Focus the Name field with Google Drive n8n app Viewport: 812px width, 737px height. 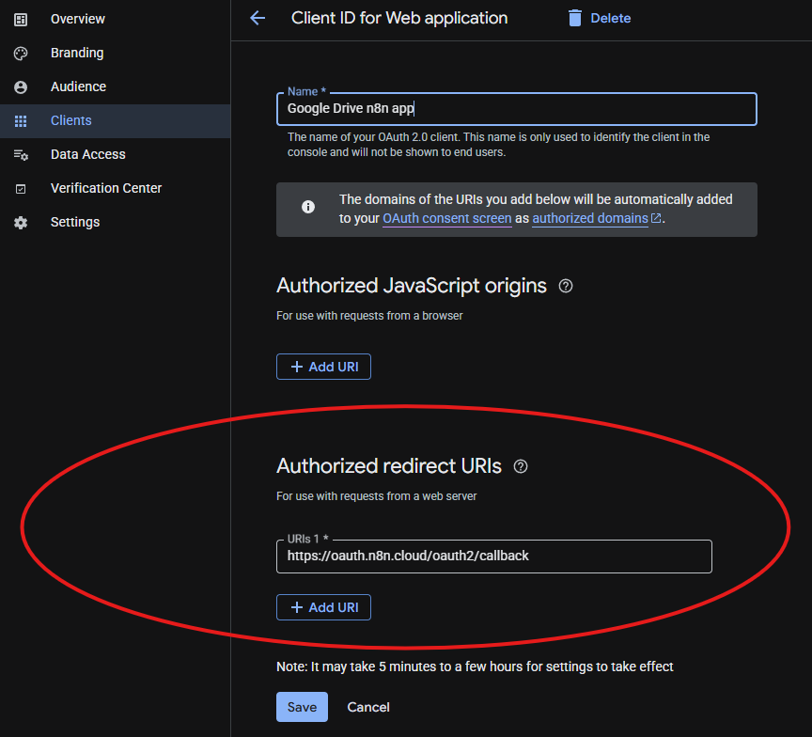coord(517,109)
